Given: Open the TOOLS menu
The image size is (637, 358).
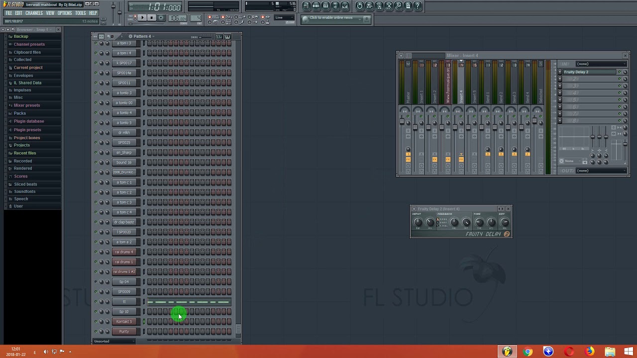Looking at the screenshot, I should (81, 13).
